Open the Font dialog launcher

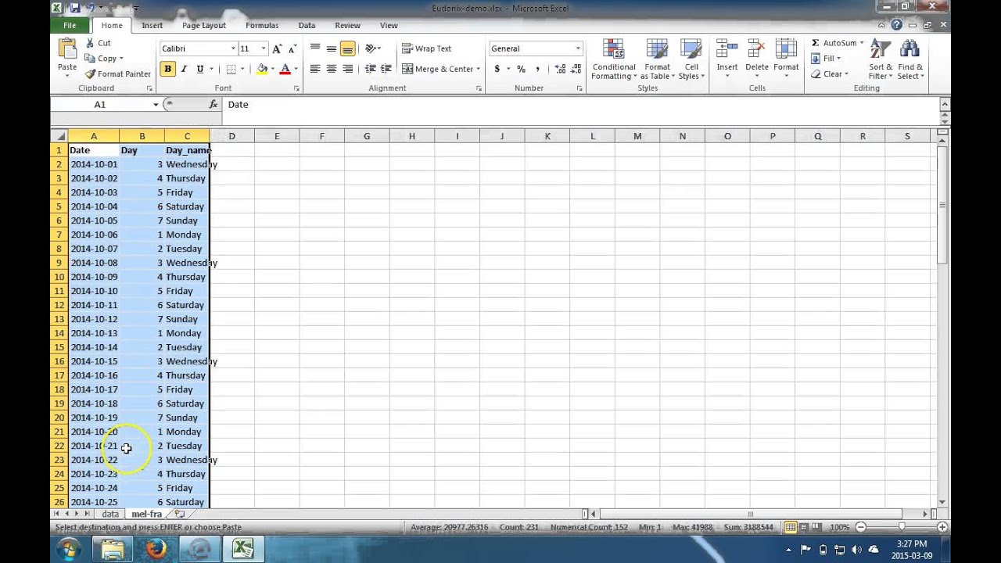(x=296, y=88)
